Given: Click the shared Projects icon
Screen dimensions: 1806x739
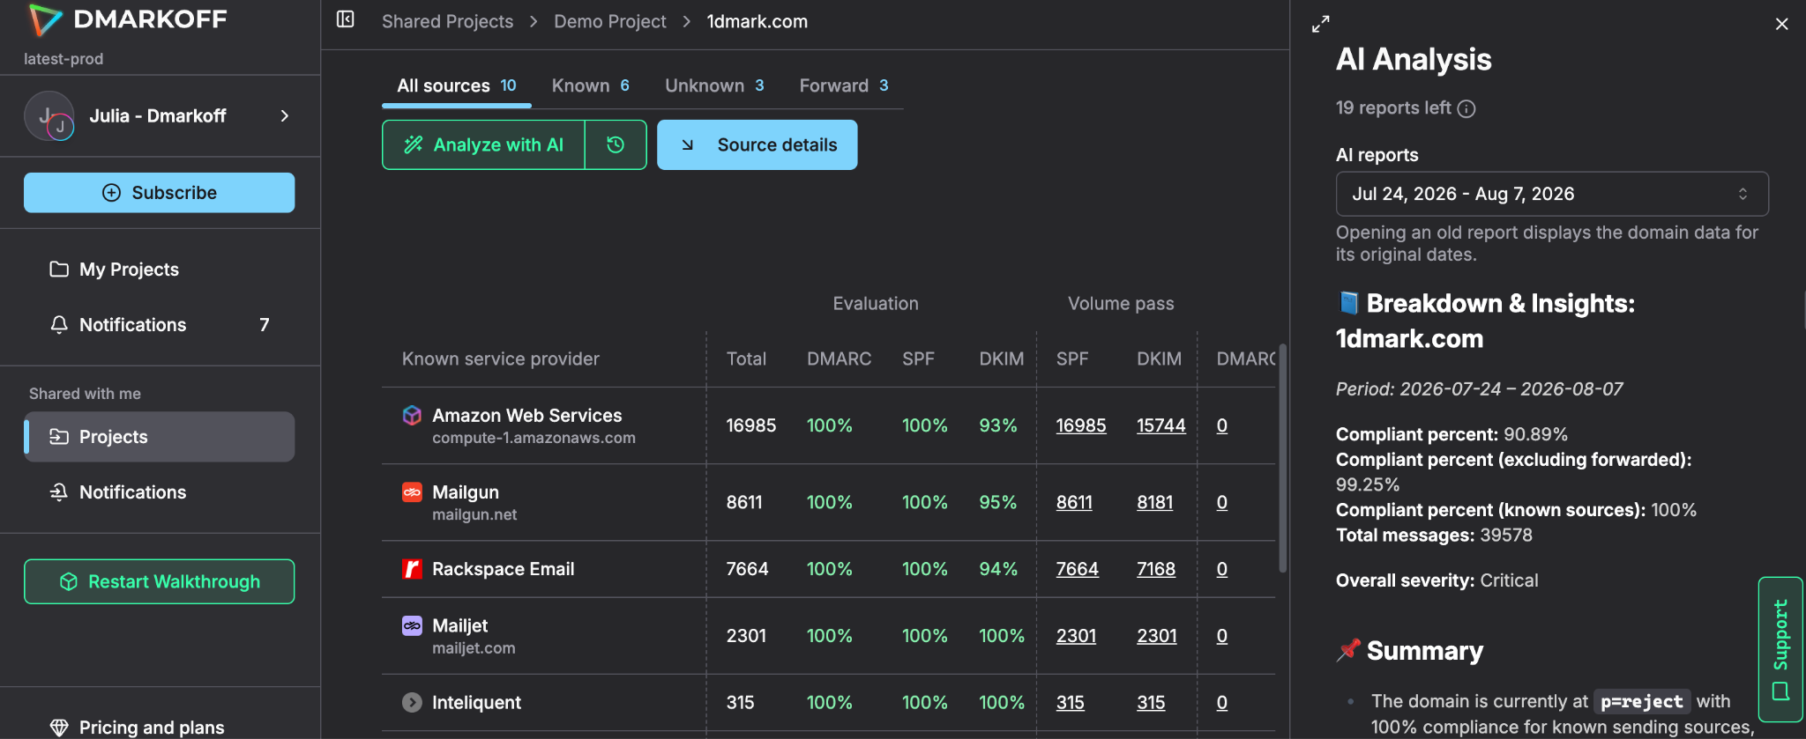Looking at the screenshot, I should pyautogui.click(x=59, y=437).
